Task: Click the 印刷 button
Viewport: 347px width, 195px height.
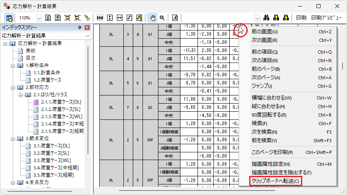Action: [301, 18]
